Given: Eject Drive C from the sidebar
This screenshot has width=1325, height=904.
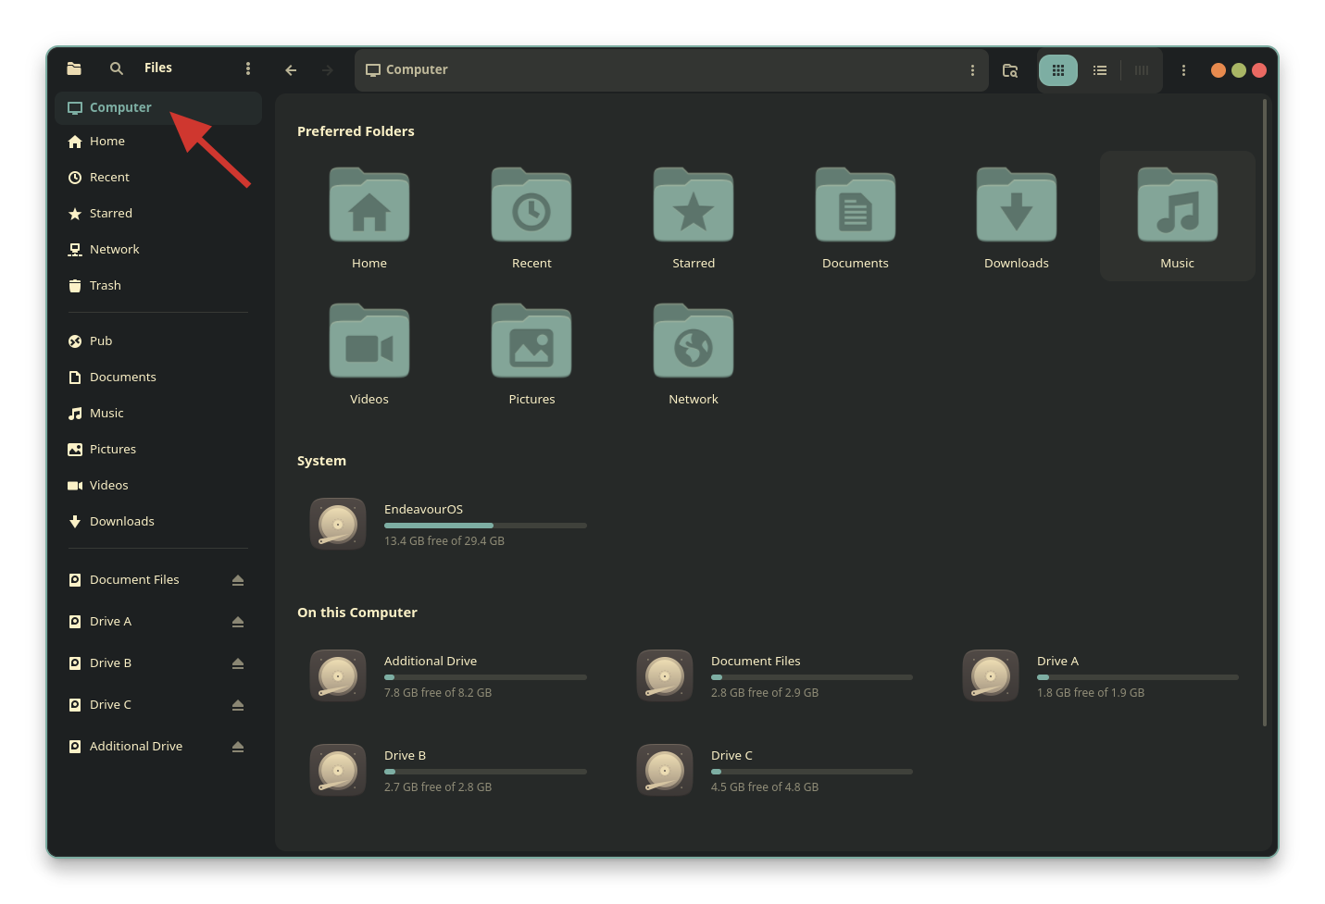Looking at the screenshot, I should (x=238, y=705).
